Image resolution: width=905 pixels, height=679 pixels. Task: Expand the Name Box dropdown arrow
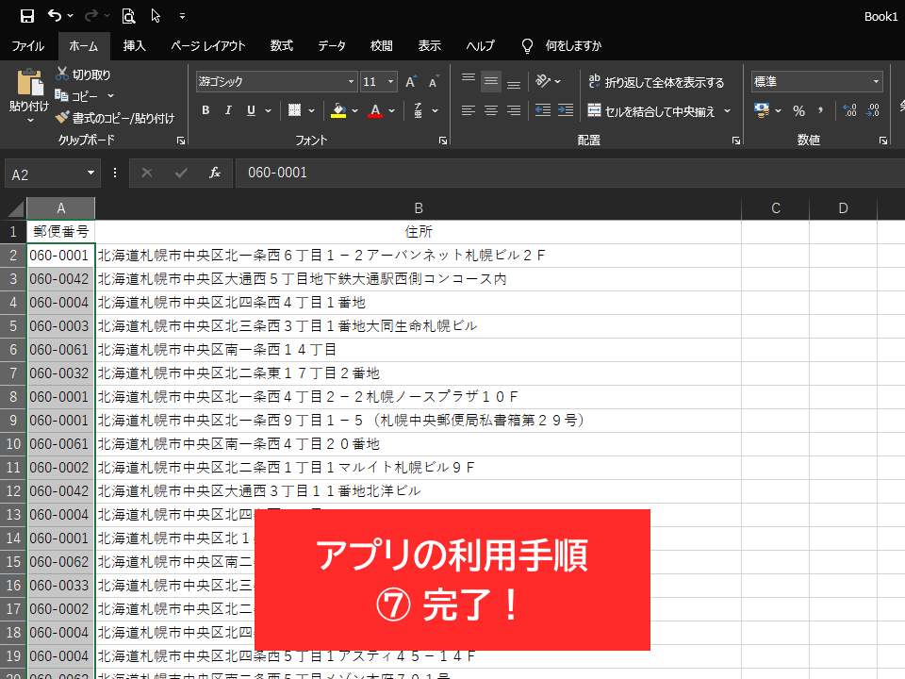tap(90, 173)
